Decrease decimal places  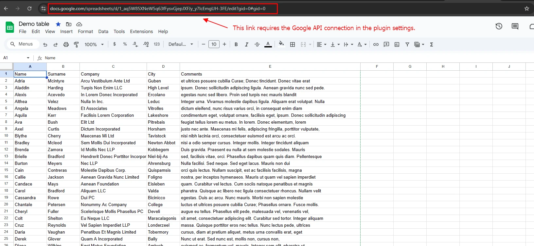click(135, 44)
